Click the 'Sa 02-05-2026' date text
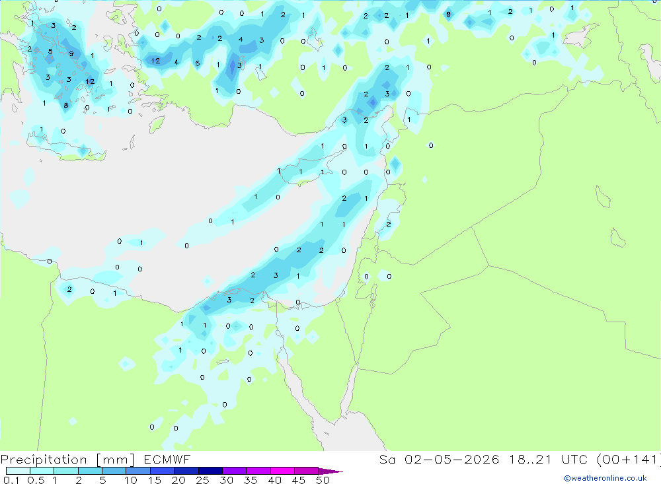The width and height of the screenshot is (661, 484). (x=440, y=459)
